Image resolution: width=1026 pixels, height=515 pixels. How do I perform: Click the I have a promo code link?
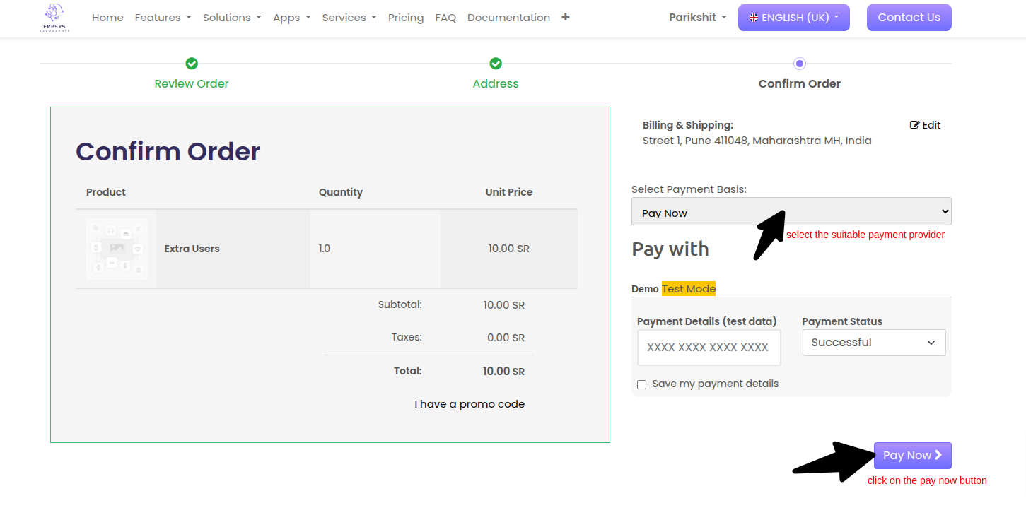click(470, 404)
